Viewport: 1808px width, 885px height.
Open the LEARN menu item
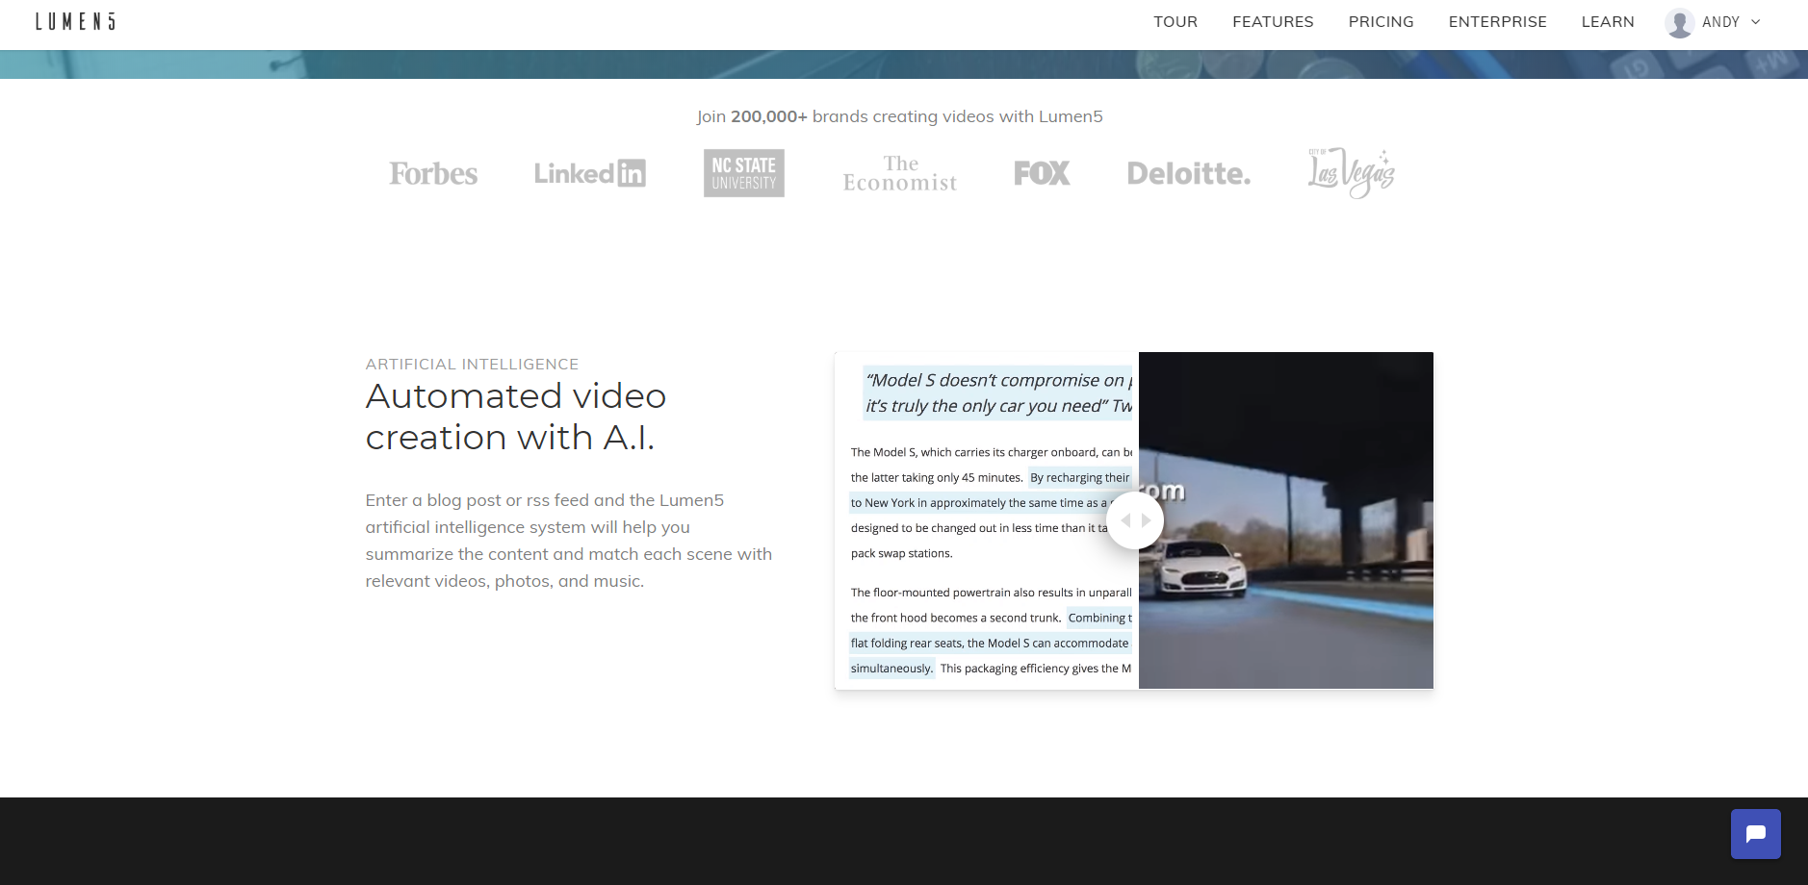pyautogui.click(x=1608, y=21)
